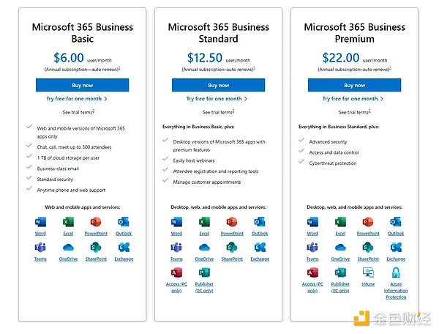Click the Azure Information Protection icon
The height and width of the screenshot is (334, 439).
396,272
